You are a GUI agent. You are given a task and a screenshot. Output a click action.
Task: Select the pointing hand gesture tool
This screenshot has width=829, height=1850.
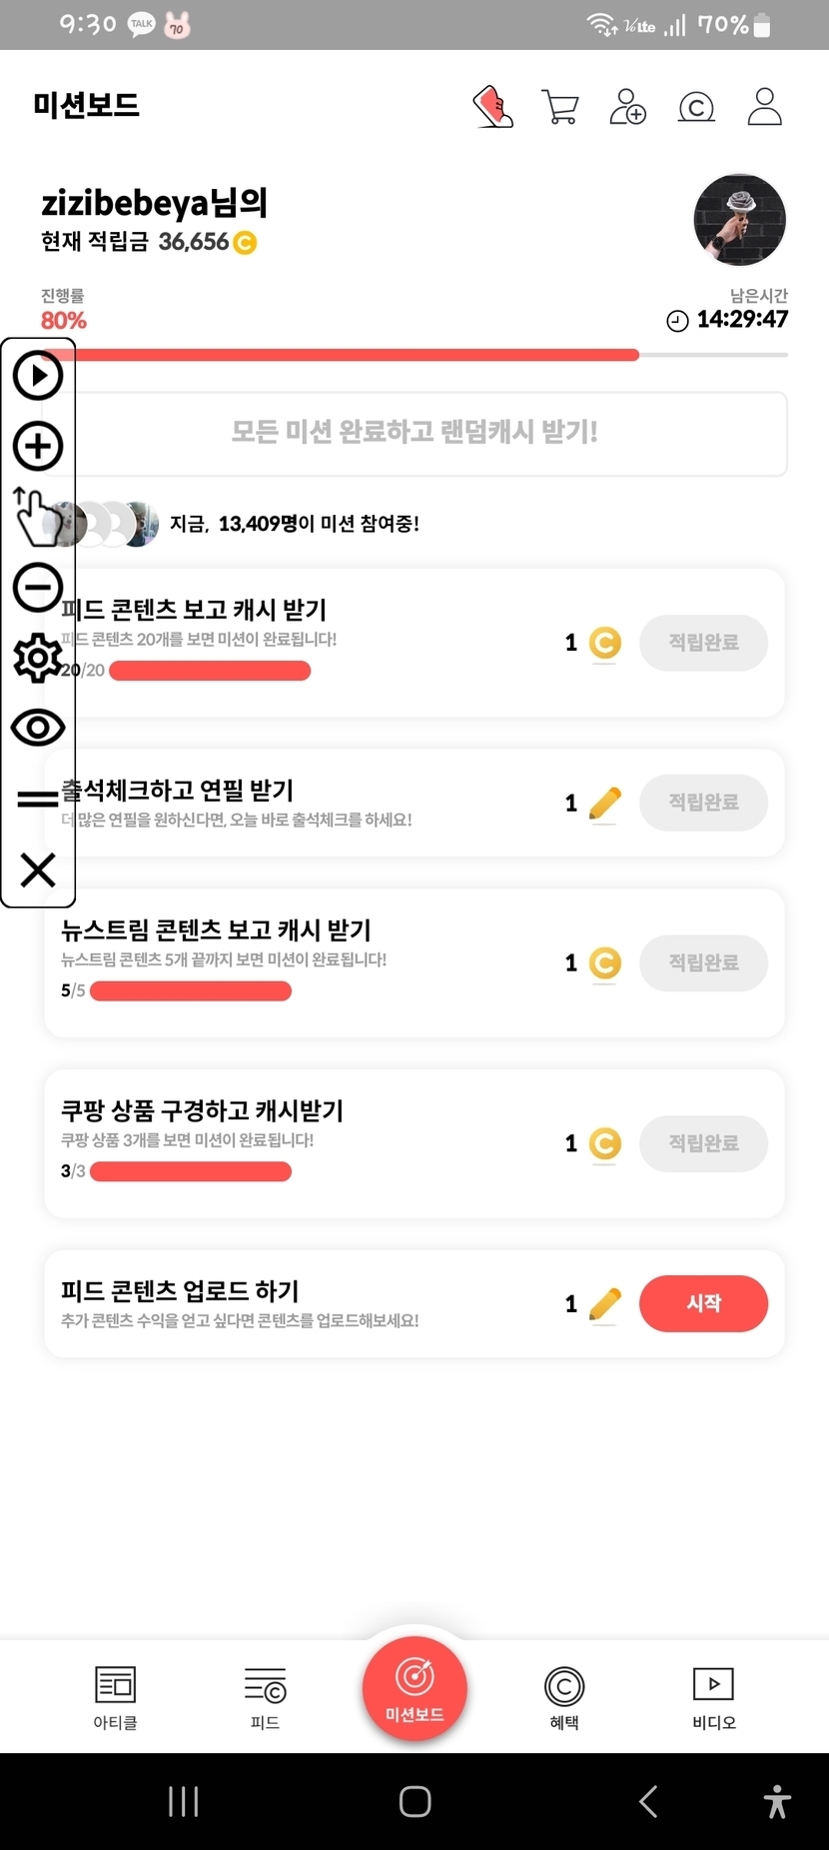click(36, 517)
